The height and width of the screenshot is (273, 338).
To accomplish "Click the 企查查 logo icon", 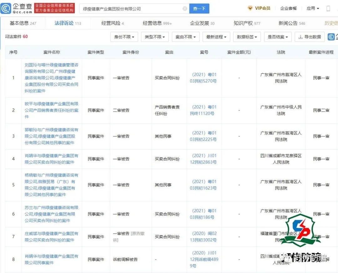I will pyautogui.click(x=6, y=8).
